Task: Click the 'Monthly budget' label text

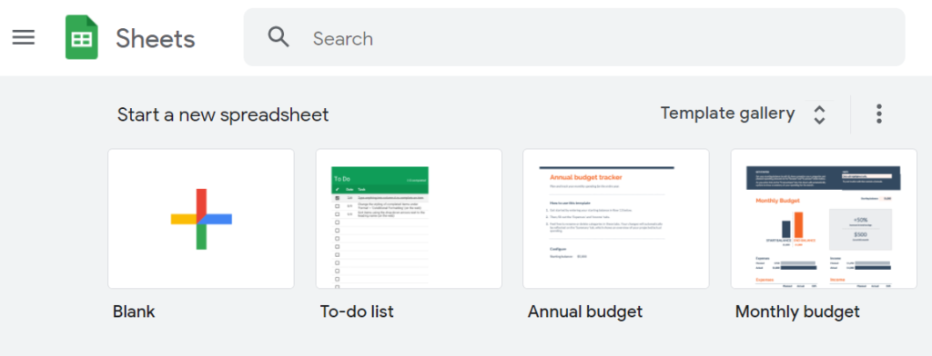Action: click(797, 312)
